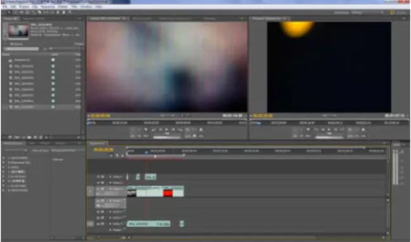The width and height of the screenshot is (411, 242).
Task: Open the Project panel flyout menu
Action: [80, 18]
